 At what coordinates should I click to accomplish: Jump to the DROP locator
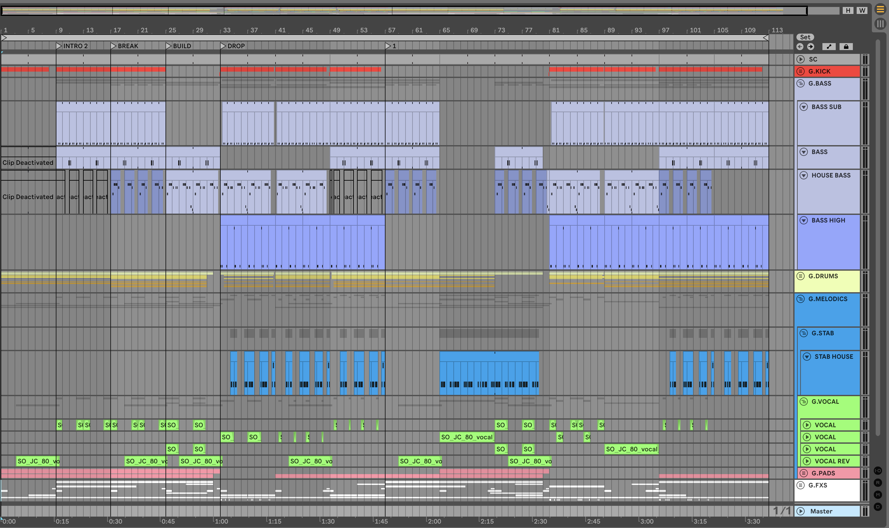[x=224, y=46]
